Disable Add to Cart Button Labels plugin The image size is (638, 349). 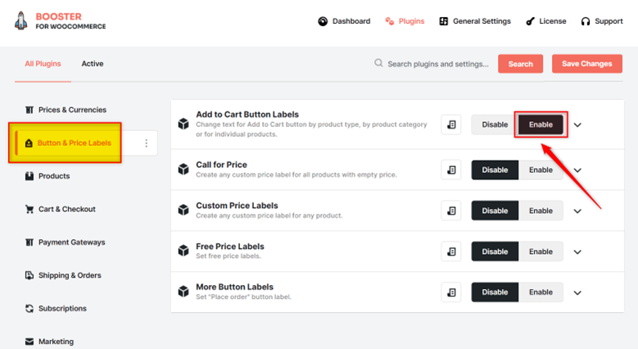click(495, 125)
